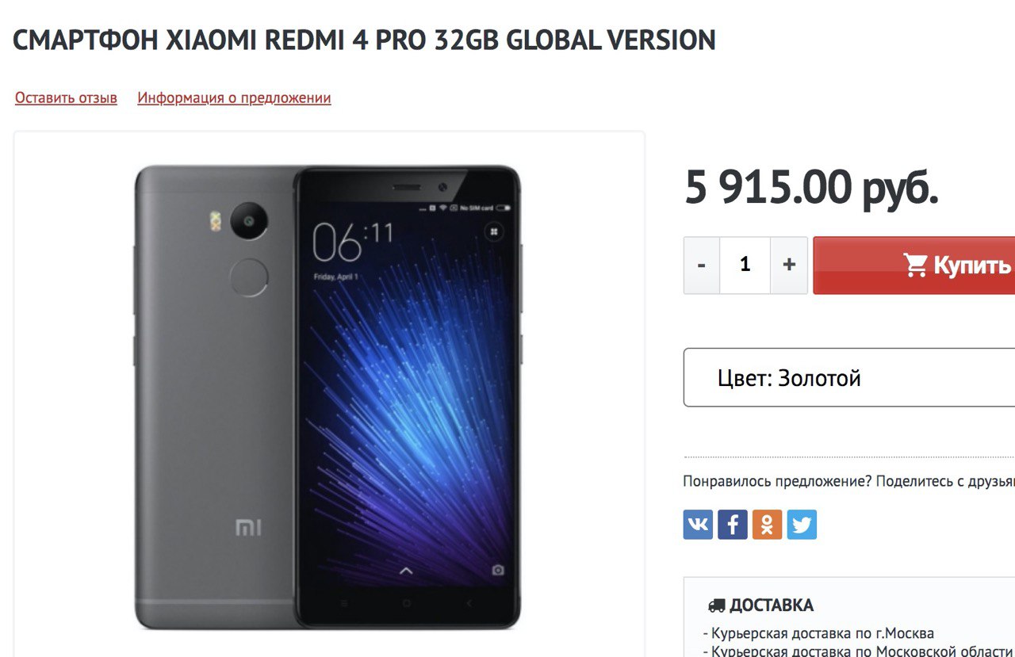Click the 5 915.00 руб. price

(x=811, y=188)
